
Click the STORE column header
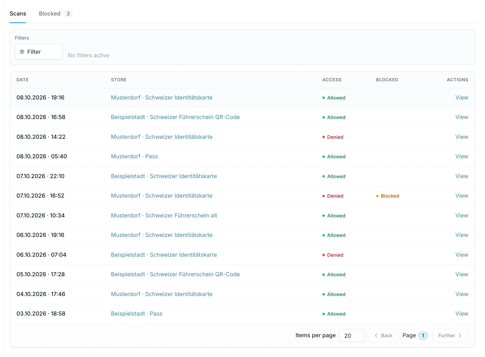tap(119, 80)
